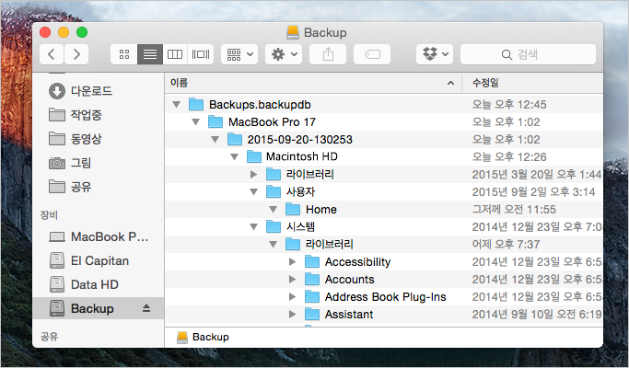Viewport: 629px width, 368px height.
Task: Switch to column view
Action: click(175, 54)
